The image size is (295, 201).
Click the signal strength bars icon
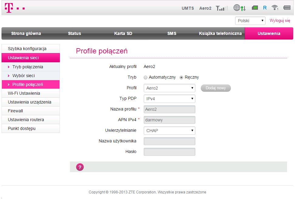coord(221,8)
